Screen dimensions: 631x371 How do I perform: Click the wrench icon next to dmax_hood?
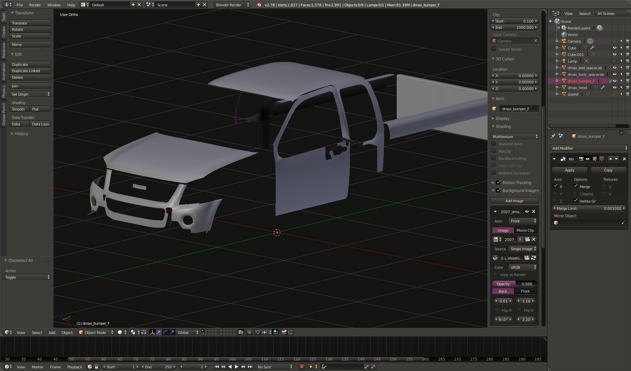[603, 87]
